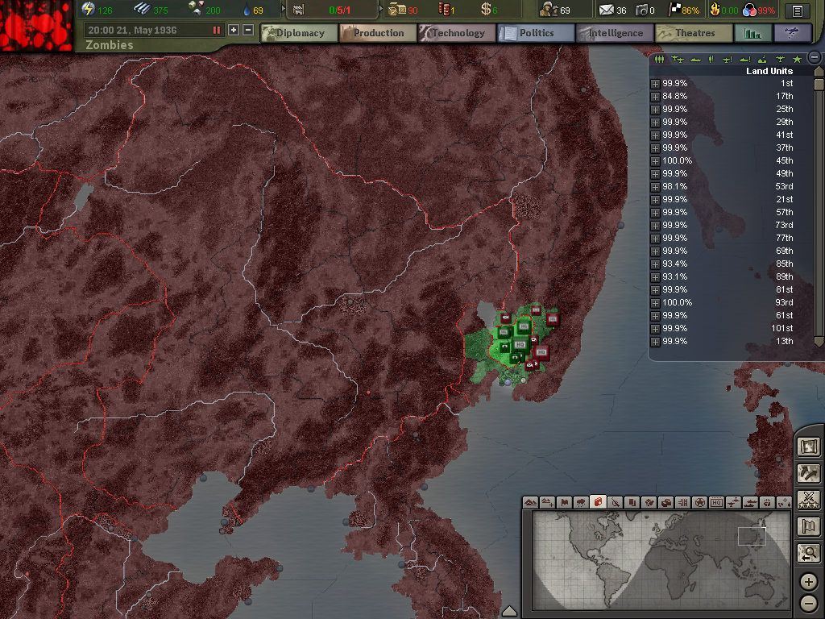Image resolution: width=825 pixels, height=619 pixels.
Task: Open the crossed swords and stars button
Action: pos(809,499)
